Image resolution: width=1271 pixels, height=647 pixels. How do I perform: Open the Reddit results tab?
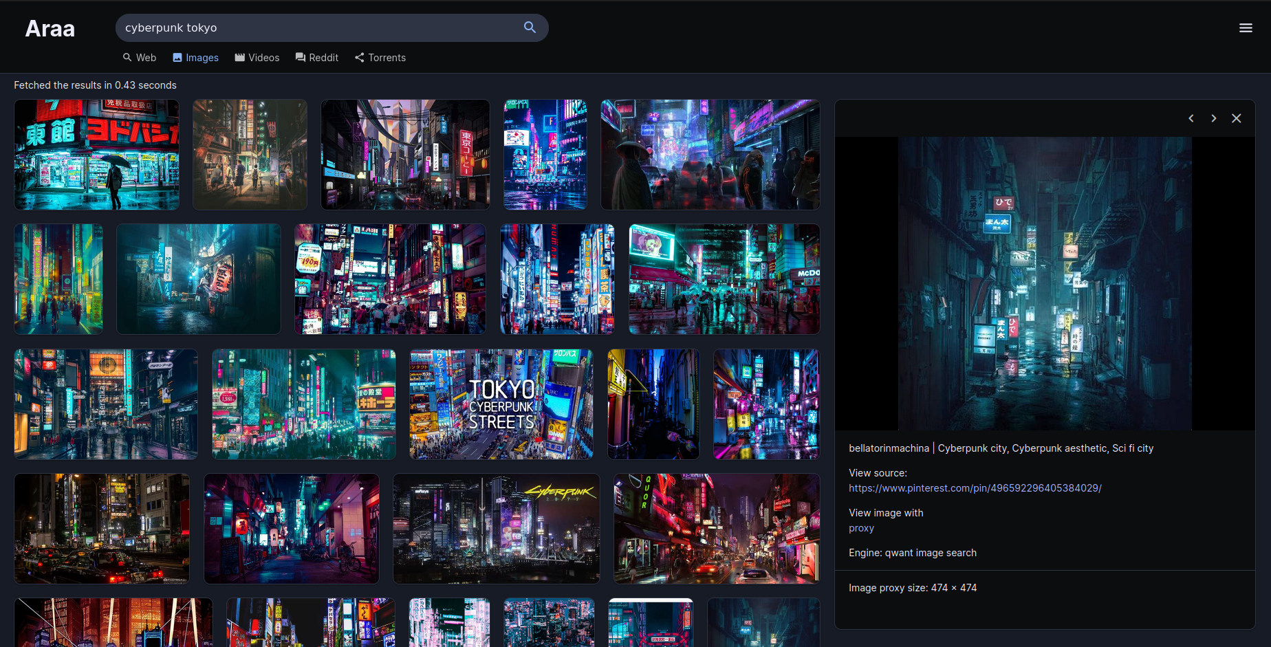[317, 58]
